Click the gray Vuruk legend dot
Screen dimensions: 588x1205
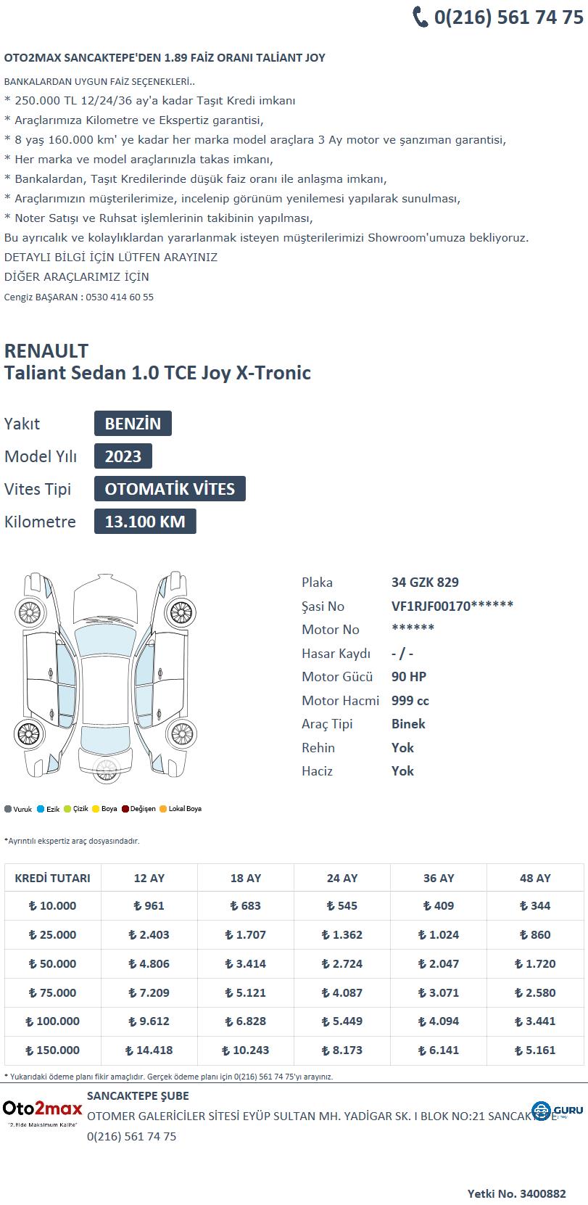(8, 809)
